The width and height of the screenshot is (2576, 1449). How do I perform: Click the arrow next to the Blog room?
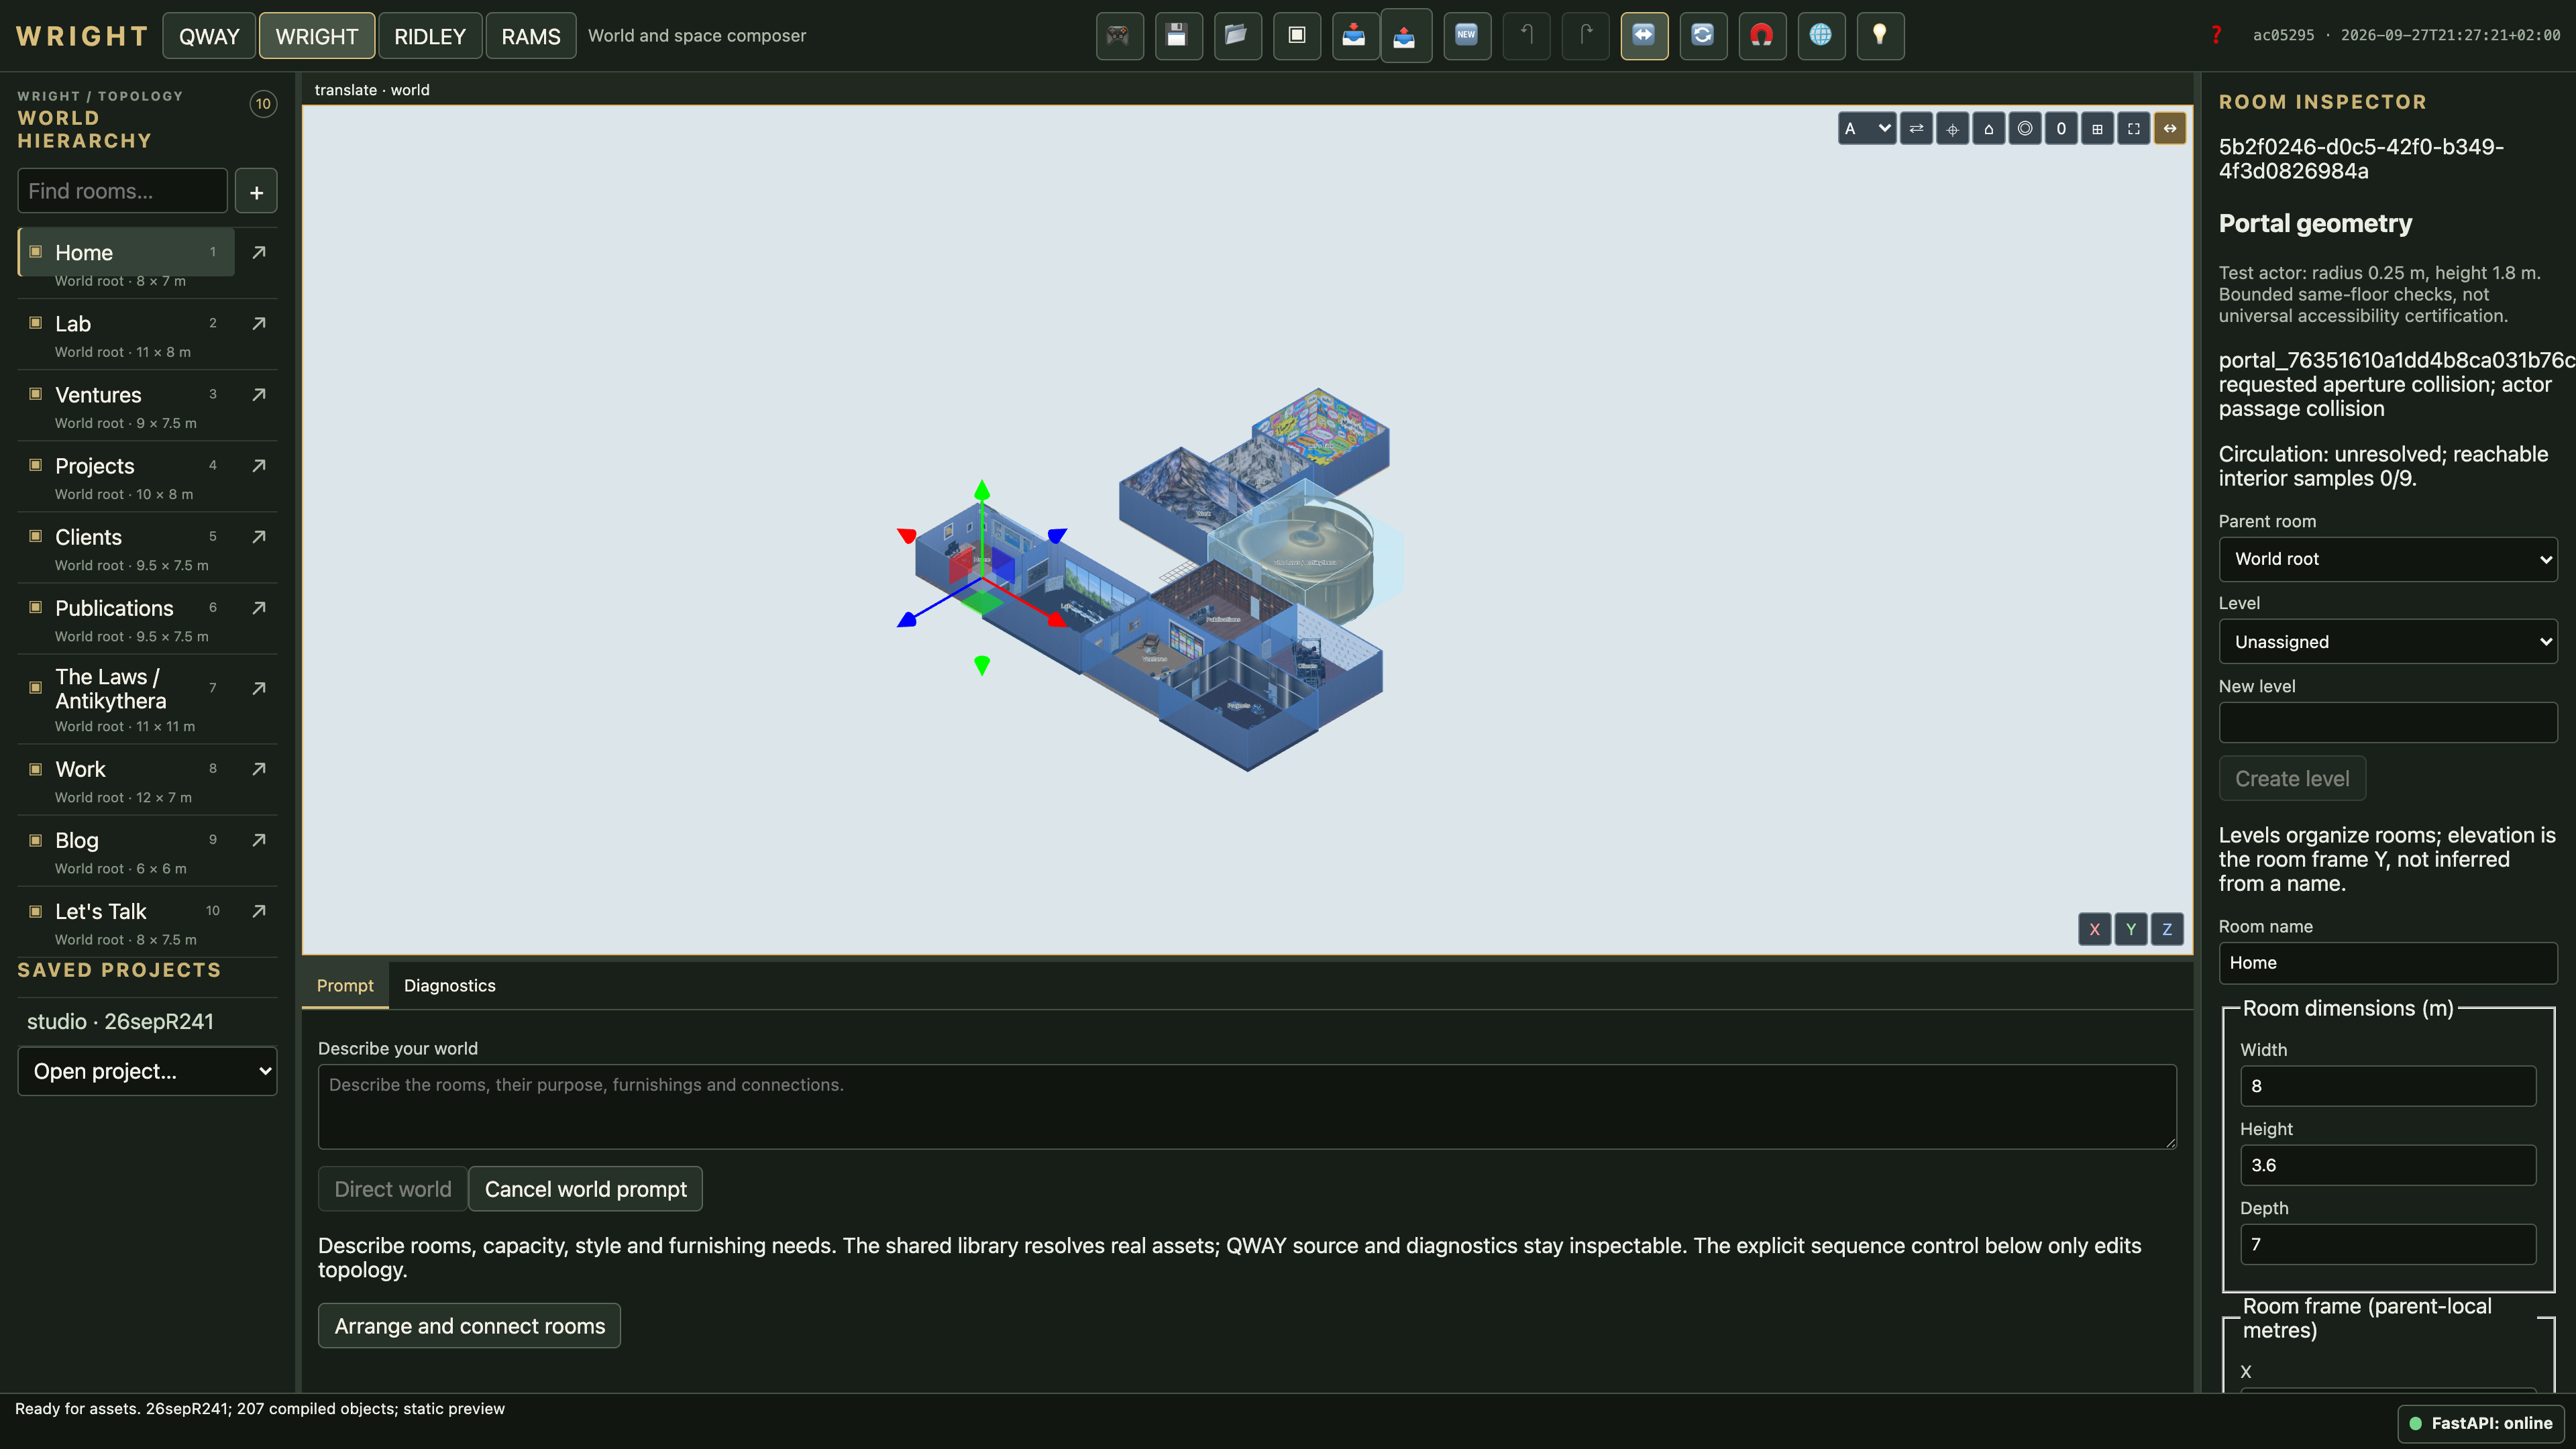click(x=259, y=840)
